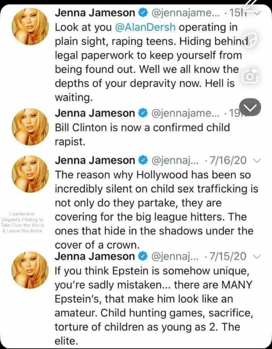Select the Libertarians watermark text
The height and width of the screenshot is (349, 272).
23,222
